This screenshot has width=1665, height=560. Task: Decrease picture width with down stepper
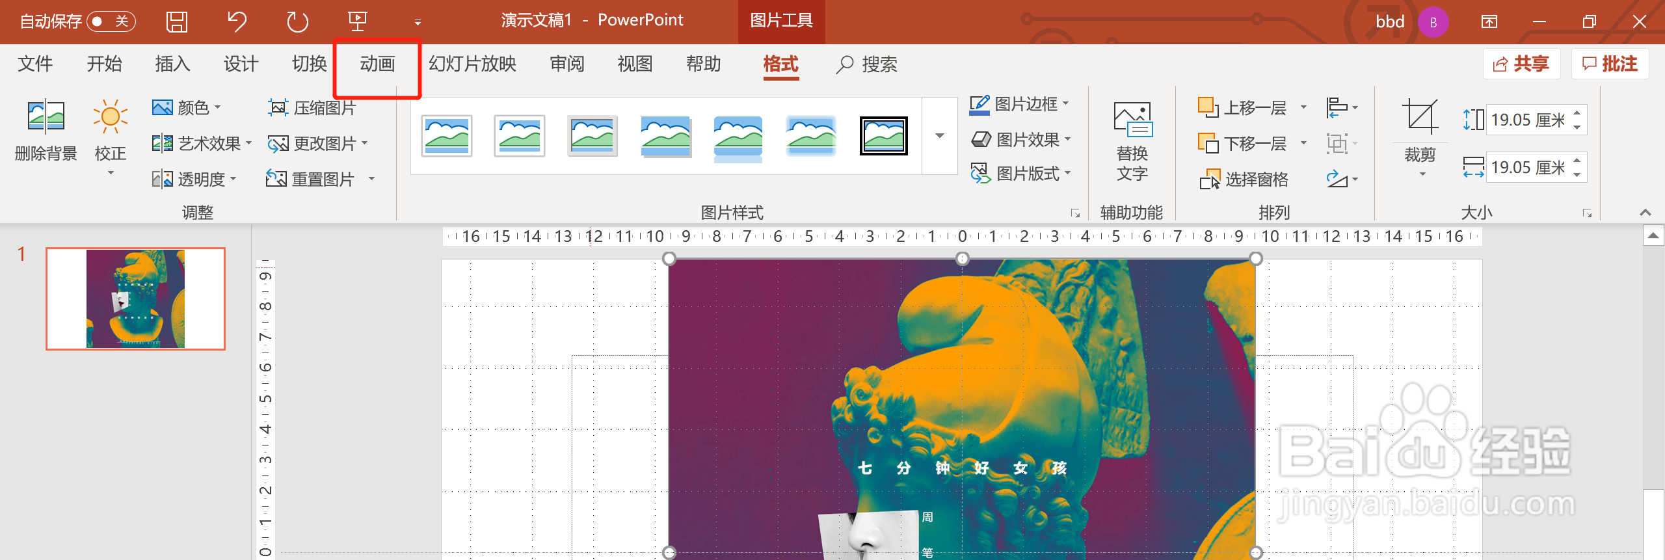(1577, 174)
